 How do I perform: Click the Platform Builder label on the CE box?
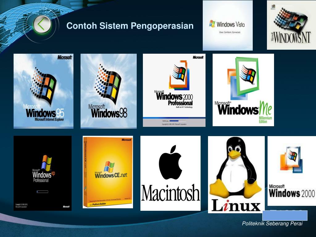tap(99, 204)
